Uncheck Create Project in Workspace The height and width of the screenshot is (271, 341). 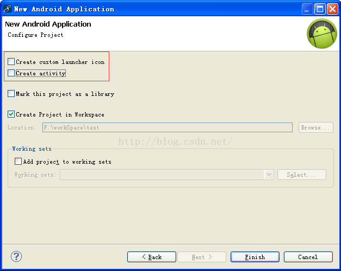pos(11,114)
